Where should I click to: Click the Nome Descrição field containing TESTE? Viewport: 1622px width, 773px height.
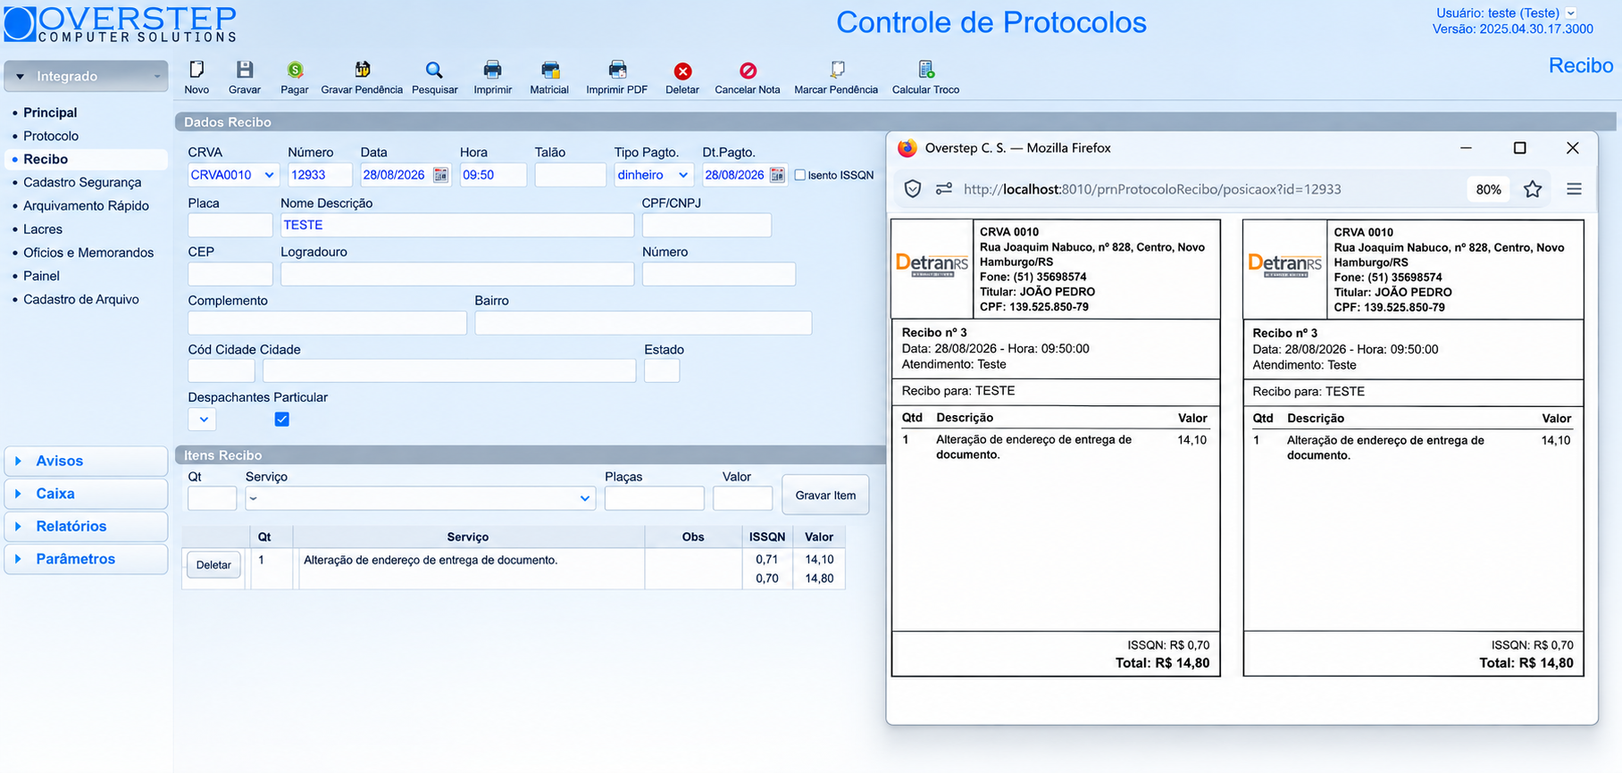(457, 225)
